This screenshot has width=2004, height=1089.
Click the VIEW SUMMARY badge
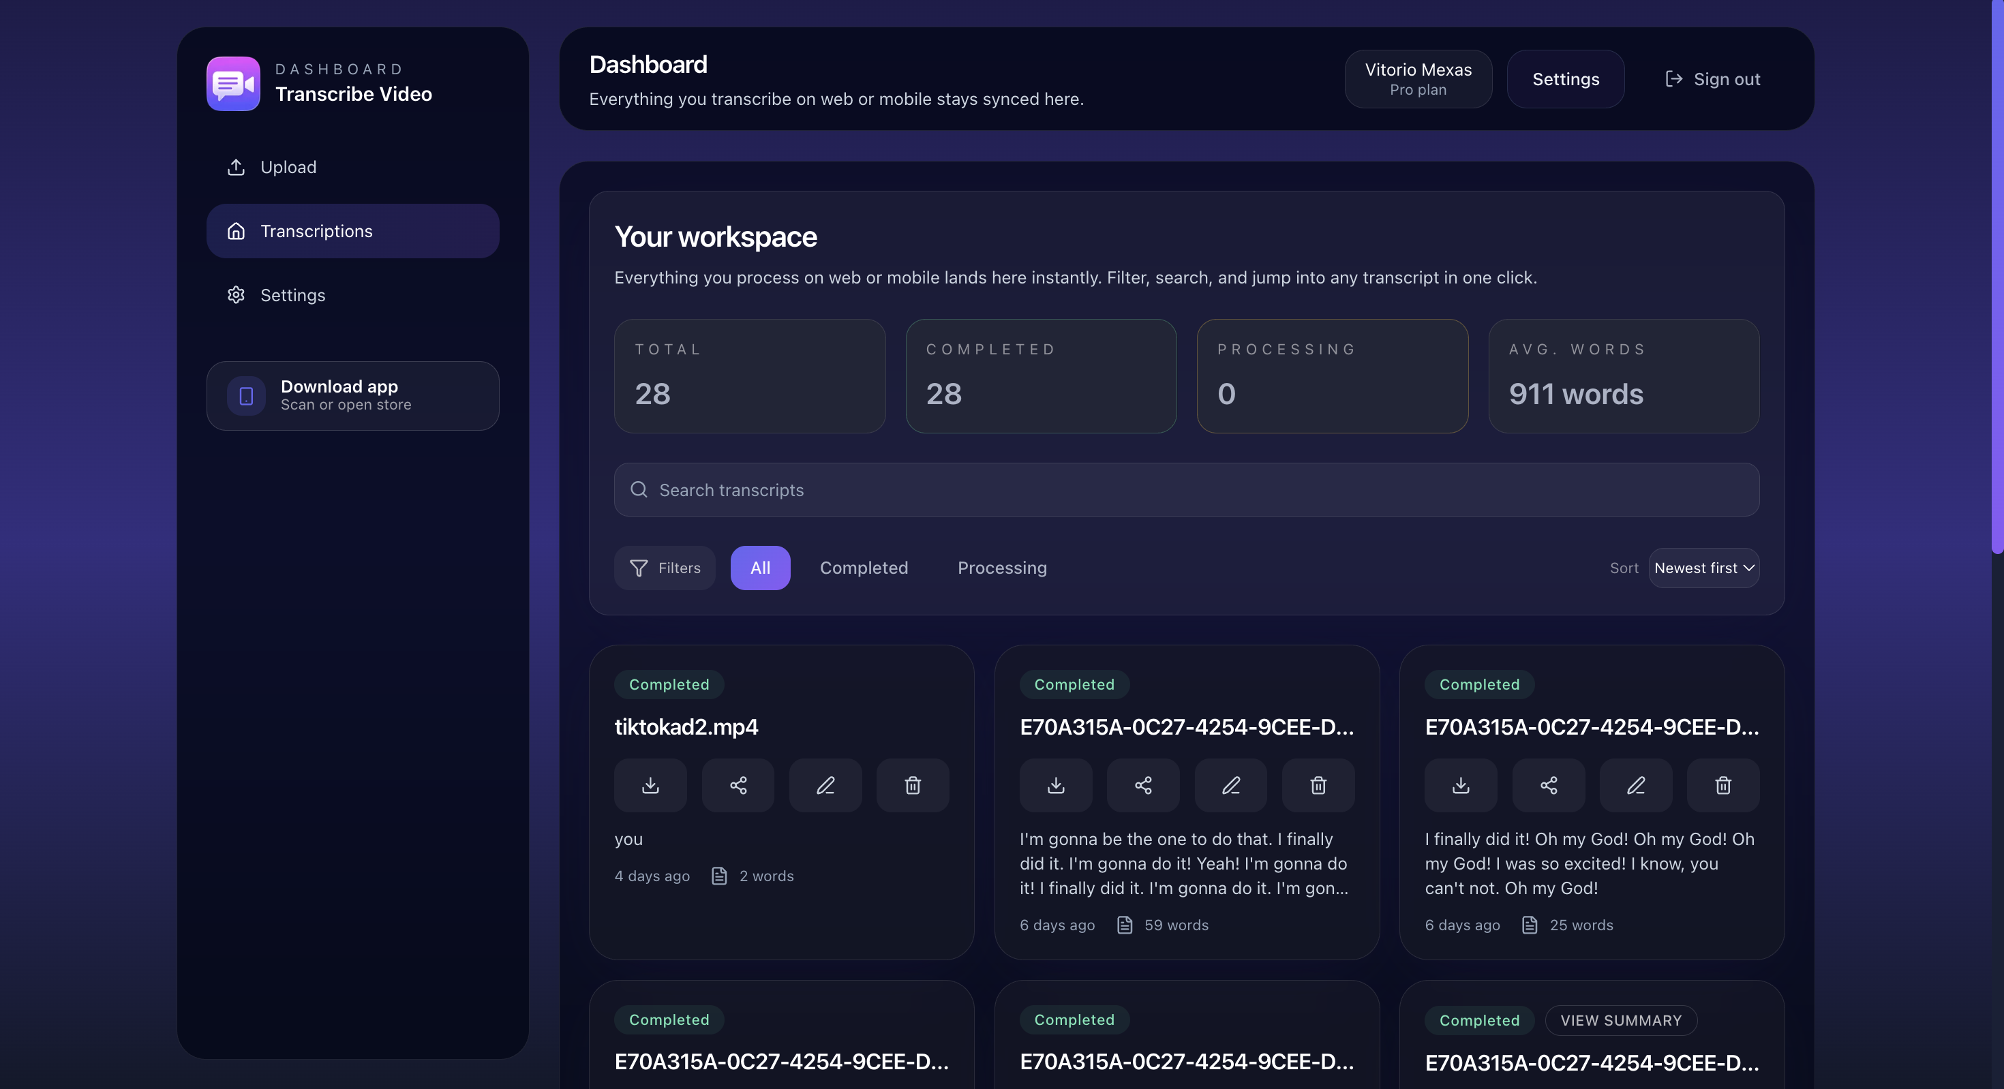tap(1621, 1021)
